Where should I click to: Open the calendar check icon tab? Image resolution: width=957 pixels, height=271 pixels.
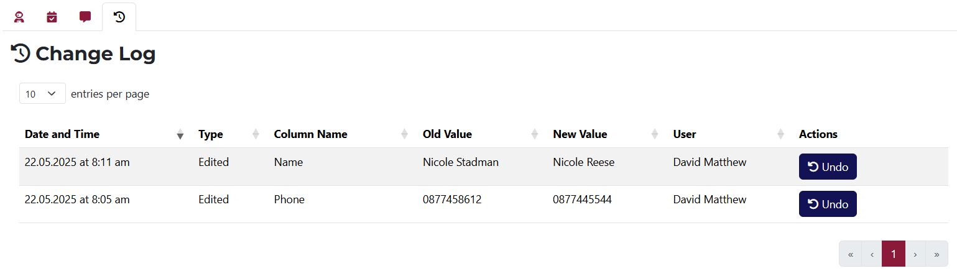point(52,17)
